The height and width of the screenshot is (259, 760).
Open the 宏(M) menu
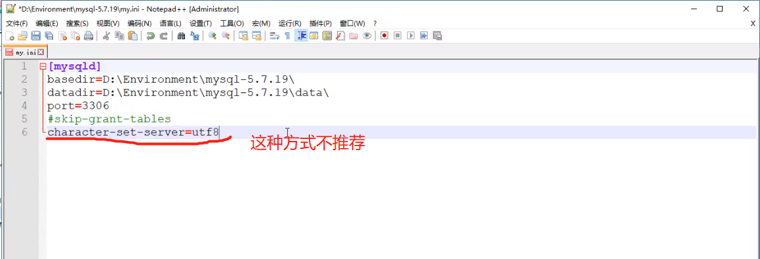coord(261,24)
